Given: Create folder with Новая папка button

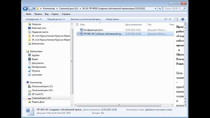Looking at the screenshot, I should 112,19.
